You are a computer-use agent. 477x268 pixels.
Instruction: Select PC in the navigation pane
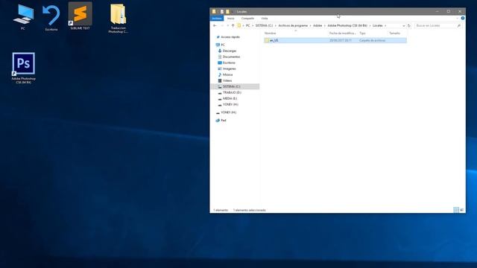click(x=223, y=45)
